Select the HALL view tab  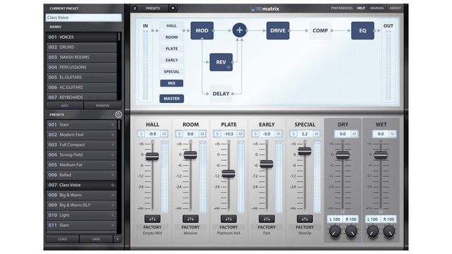(x=172, y=25)
